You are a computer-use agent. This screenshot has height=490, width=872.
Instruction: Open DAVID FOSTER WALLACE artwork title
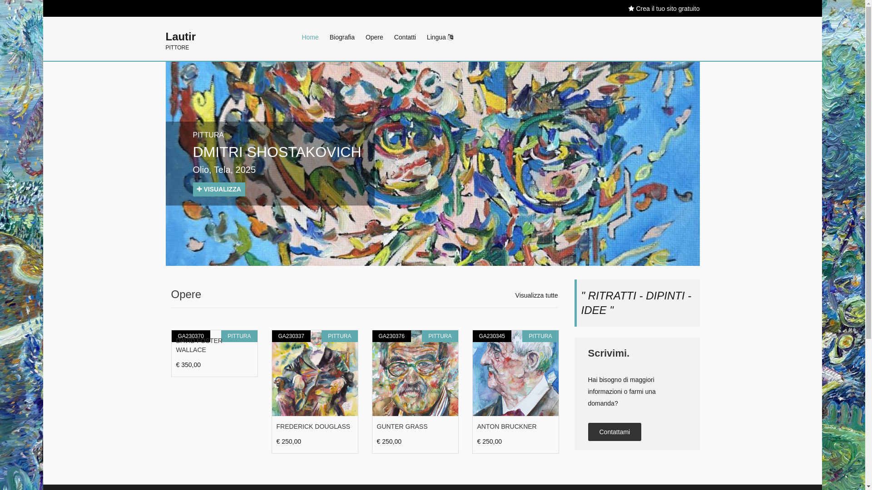(x=199, y=345)
